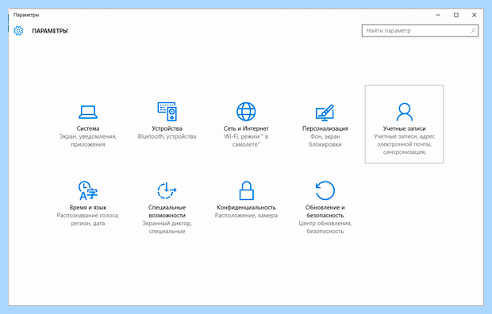Viewport: 492px width, 314px height.
Task: Click 'Расположение, камера' description
Action: (x=246, y=216)
